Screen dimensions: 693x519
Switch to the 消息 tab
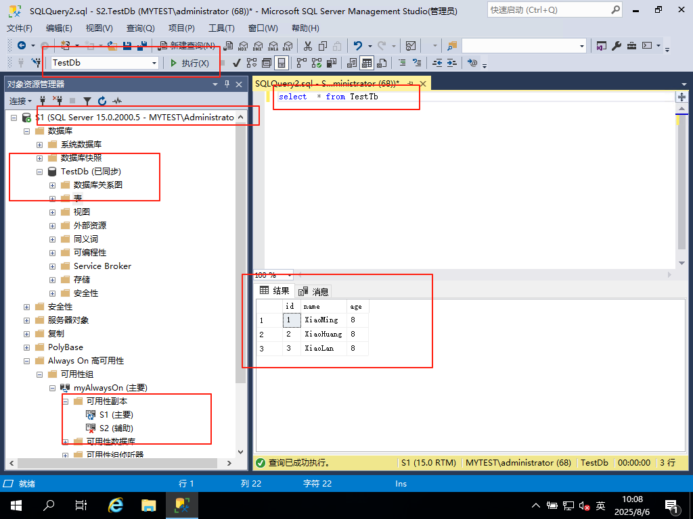pos(313,291)
